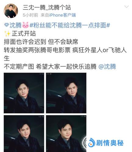
Task: Open username 三尢一腾_沈腾个站 profile
Action: [47, 8]
